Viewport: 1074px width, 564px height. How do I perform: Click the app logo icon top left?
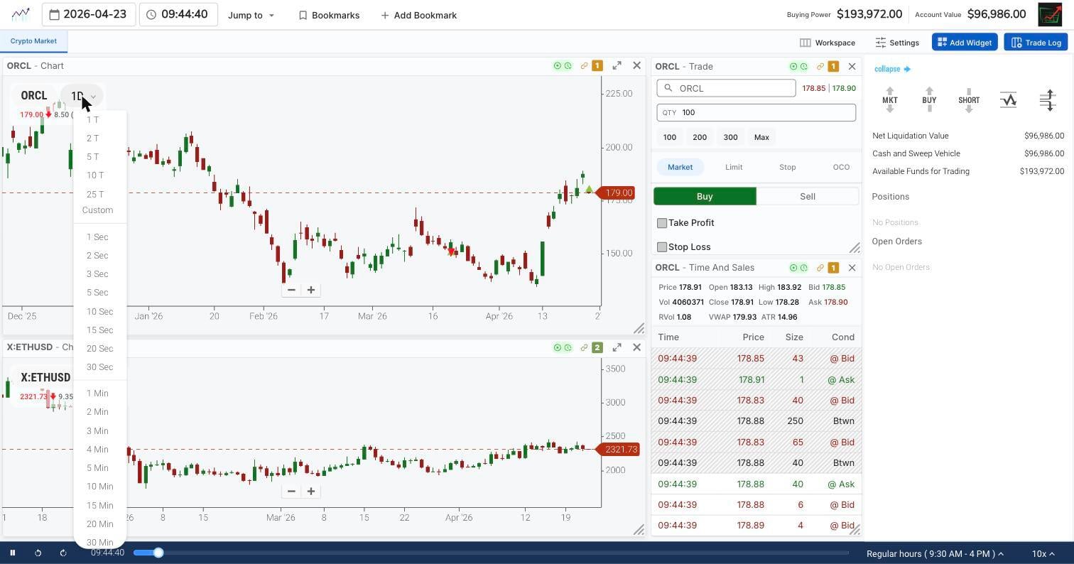click(21, 14)
